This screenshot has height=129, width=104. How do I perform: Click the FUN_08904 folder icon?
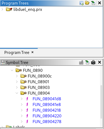[23, 93]
